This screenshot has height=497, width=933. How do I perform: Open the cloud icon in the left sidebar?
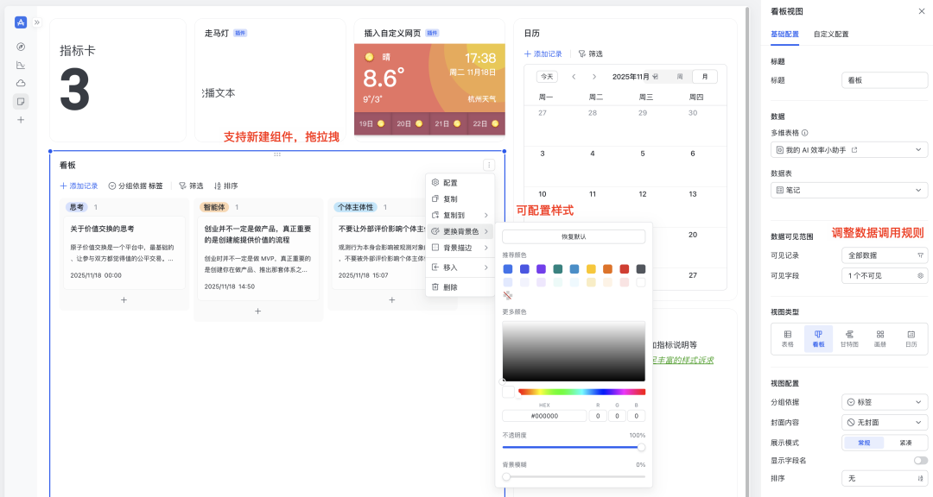(19, 82)
